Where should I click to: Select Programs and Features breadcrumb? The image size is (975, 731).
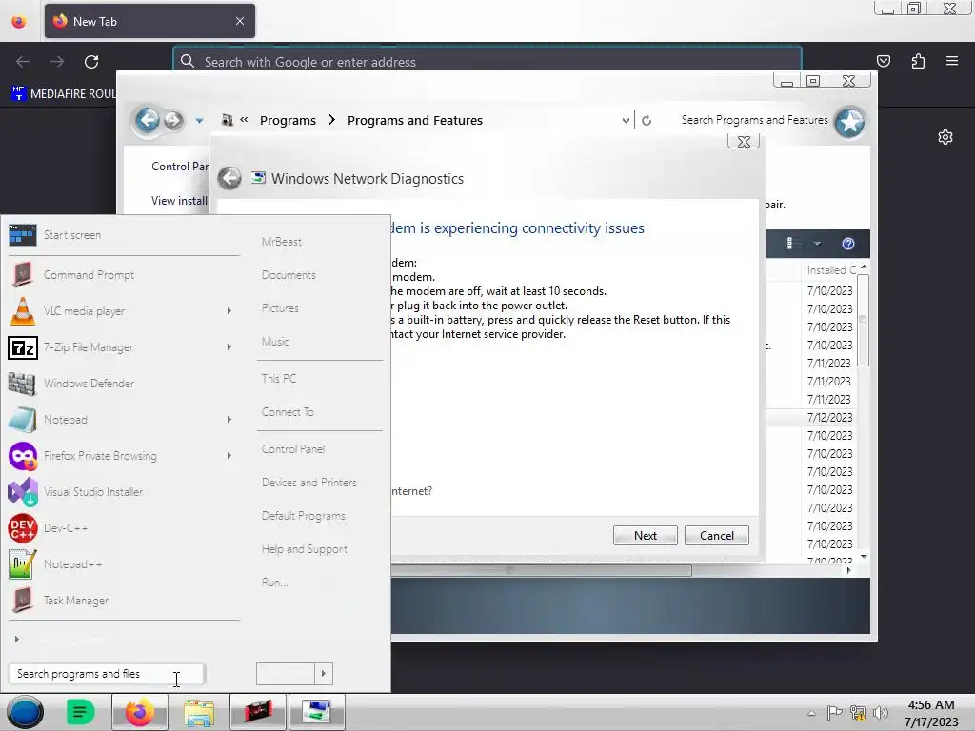(x=415, y=121)
